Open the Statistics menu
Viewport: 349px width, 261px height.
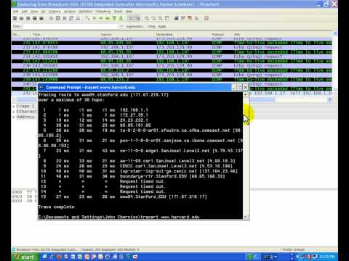click(86, 12)
